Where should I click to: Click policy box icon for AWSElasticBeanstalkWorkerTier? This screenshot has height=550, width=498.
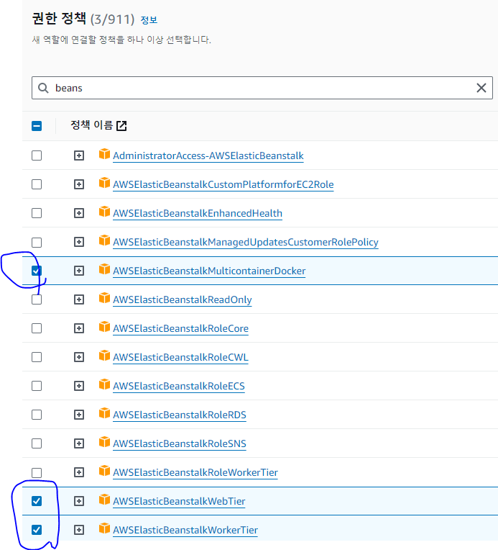(104, 528)
